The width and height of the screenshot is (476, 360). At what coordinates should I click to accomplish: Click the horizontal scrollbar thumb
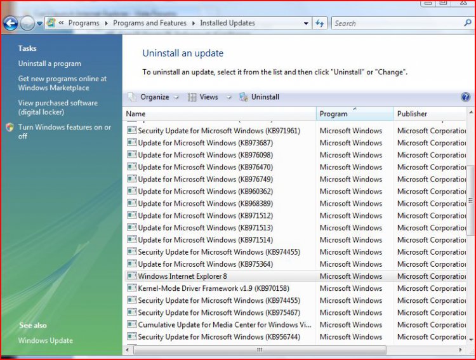pyautogui.click(x=260, y=350)
